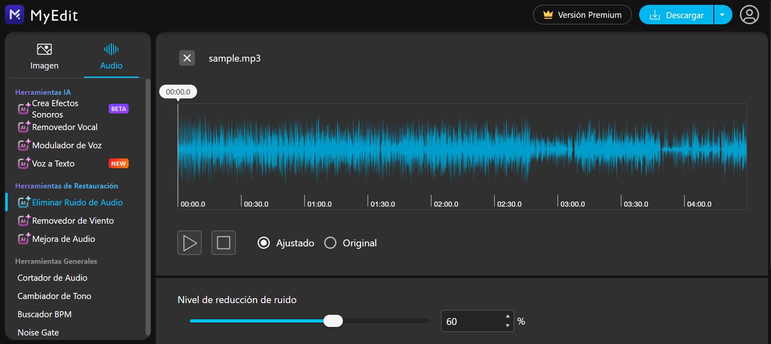Click the 01:00.0 timeline label
This screenshot has height=344, width=771.
[x=319, y=204]
